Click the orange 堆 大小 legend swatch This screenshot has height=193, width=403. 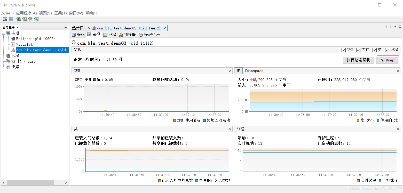(358, 120)
